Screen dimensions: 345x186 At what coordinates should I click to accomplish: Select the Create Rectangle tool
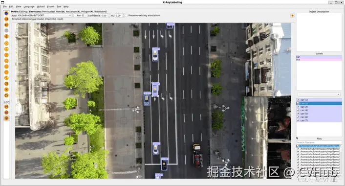(x=6, y=49)
